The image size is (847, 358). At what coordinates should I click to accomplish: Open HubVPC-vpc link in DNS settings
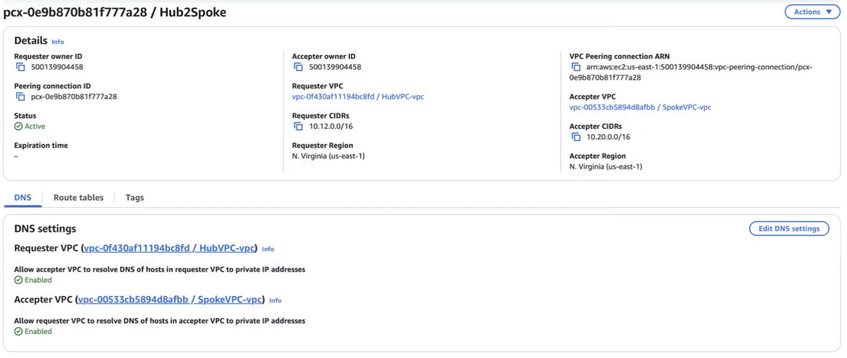tap(169, 248)
